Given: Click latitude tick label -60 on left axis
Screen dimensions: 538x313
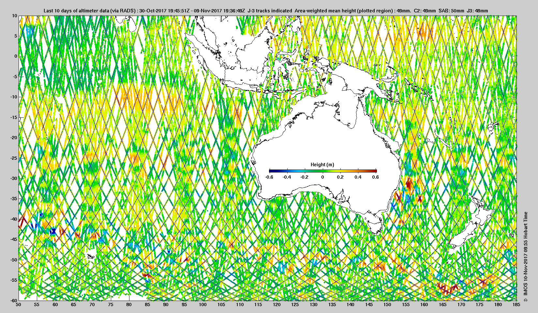Looking at the screenshot, I should (x=14, y=300).
